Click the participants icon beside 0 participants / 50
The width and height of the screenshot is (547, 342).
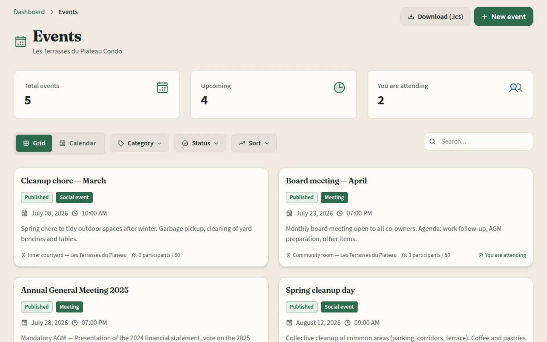coord(134,255)
